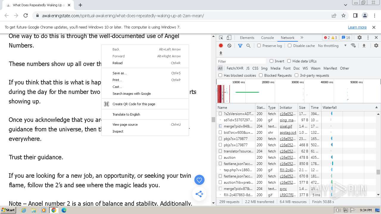
Task: Enable Preserve log checkbox
Action: [259, 46]
